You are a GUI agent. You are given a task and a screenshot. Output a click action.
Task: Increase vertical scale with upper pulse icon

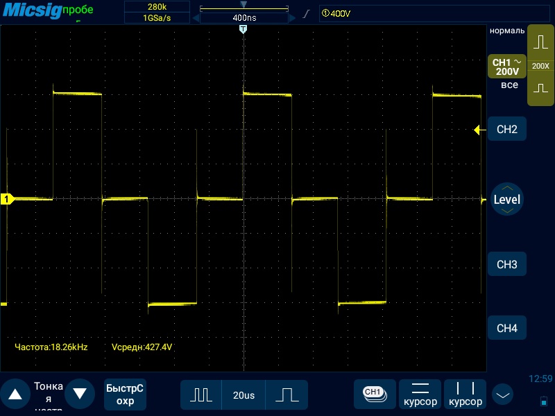tap(540, 42)
